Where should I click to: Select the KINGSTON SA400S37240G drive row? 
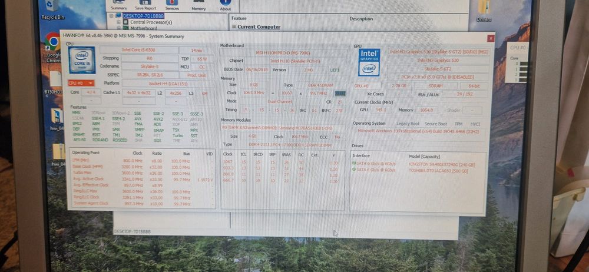tap(418, 164)
